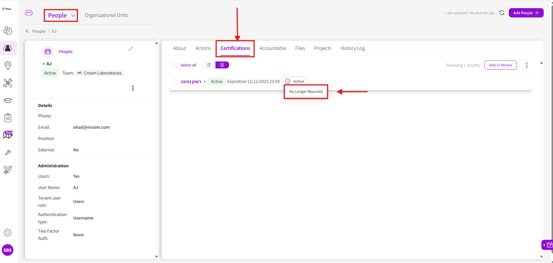The width and height of the screenshot is (553, 263).
Task: Switch to list view layout
Action: tap(209, 65)
